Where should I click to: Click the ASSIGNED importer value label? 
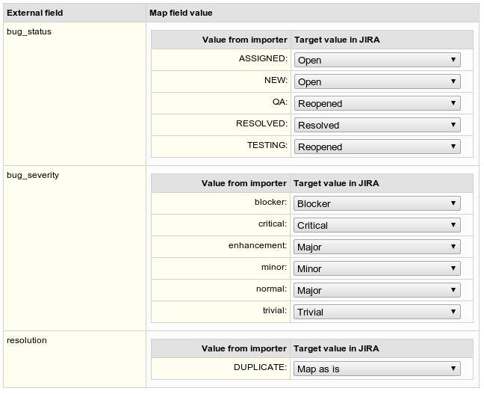[263, 58]
